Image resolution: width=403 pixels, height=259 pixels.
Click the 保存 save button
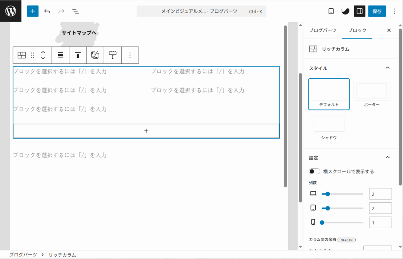pyautogui.click(x=377, y=11)
